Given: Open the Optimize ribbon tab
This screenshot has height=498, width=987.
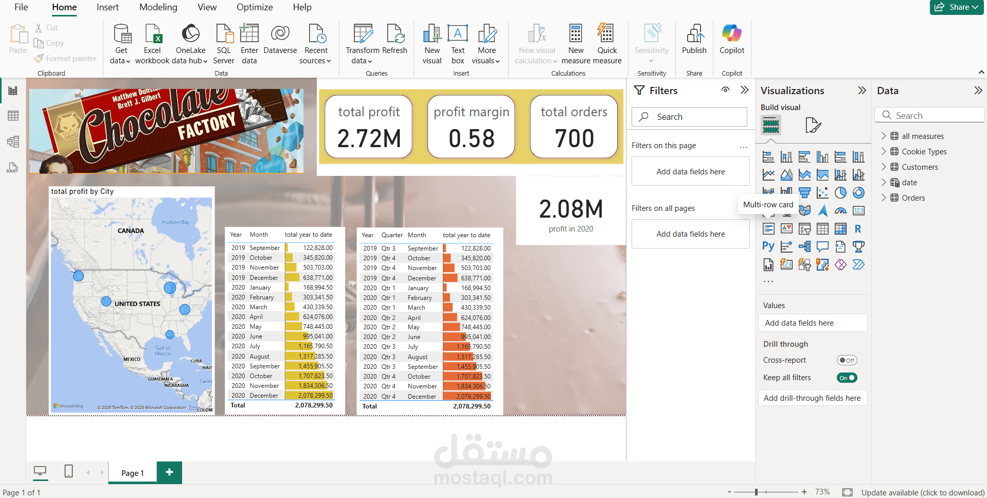Looking at the screenshot, I should pos(255,7).
